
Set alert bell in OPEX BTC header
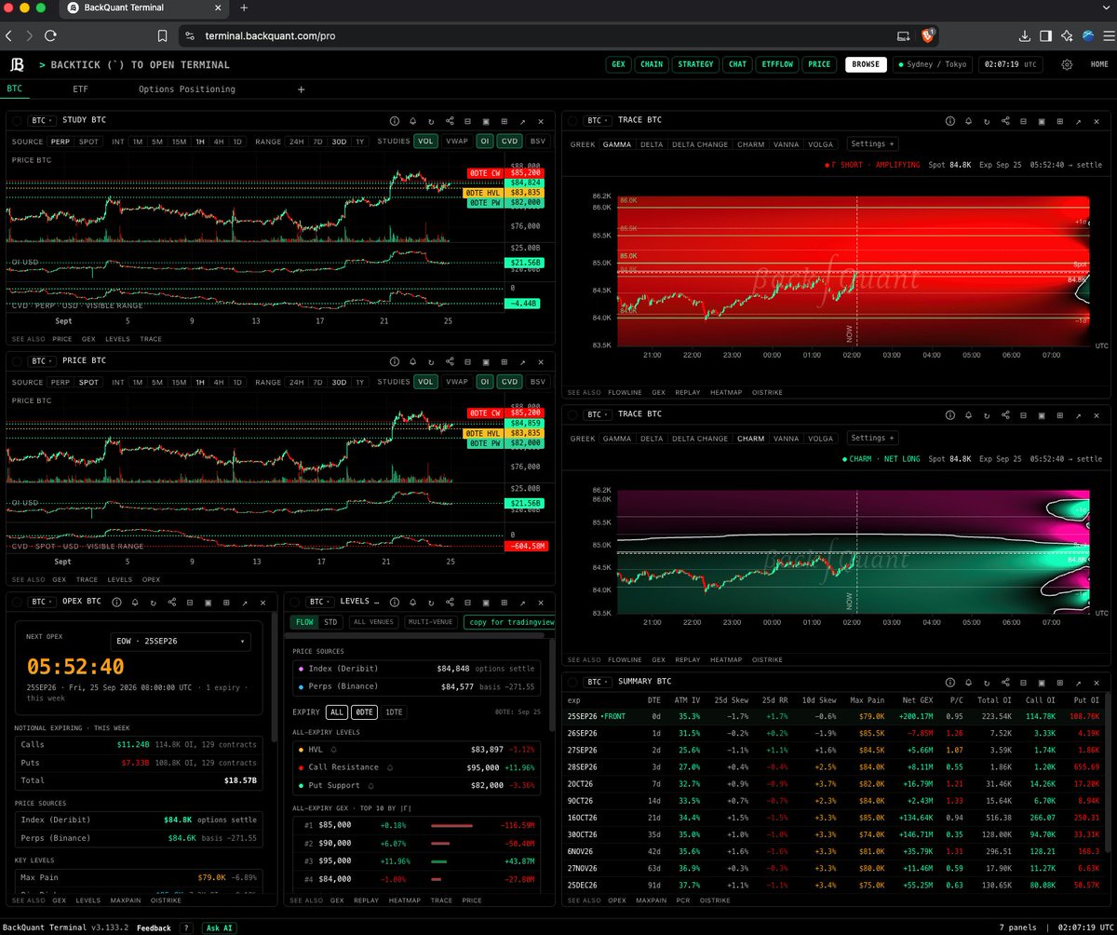[135, 602]
